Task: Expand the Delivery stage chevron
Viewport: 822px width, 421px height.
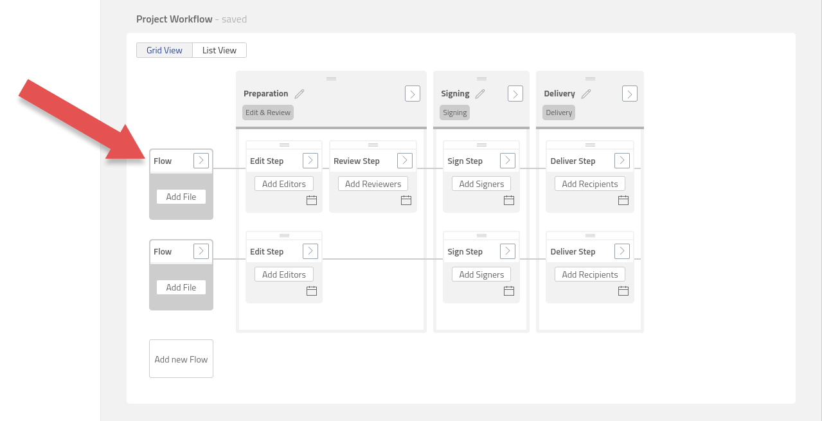Action: point(630,94)
